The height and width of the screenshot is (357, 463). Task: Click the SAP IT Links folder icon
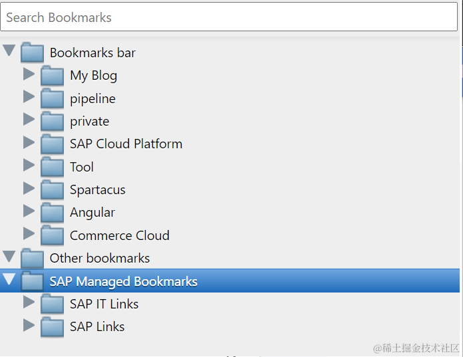(53, 304)
